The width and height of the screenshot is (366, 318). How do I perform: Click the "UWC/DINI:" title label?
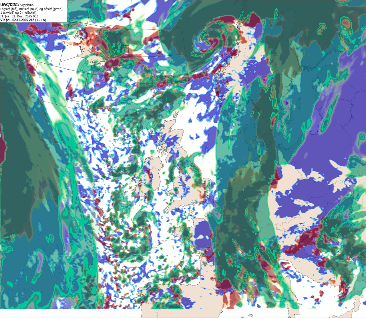[10, 5]
